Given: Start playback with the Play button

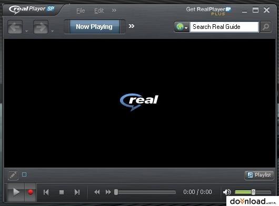Looking at the screenshot, I should 16,192.
